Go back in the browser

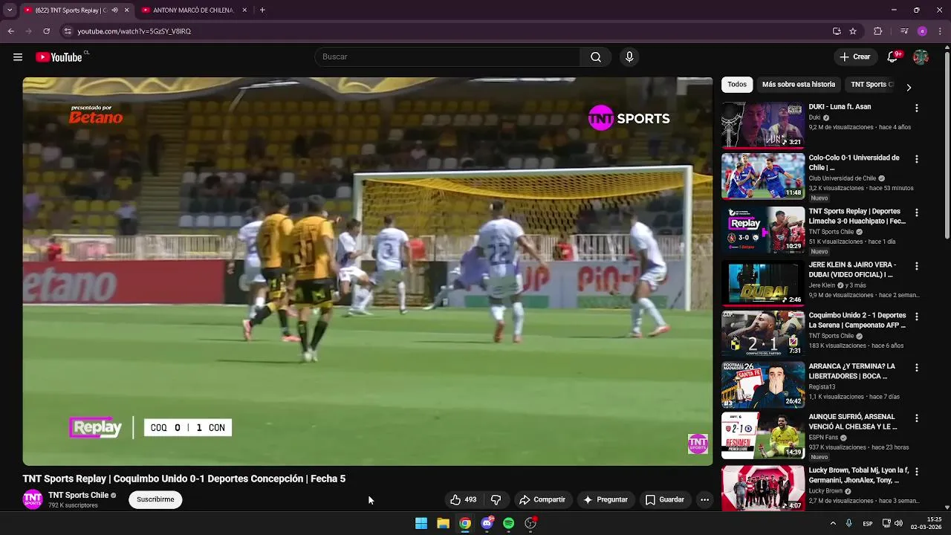pos(10,31)
